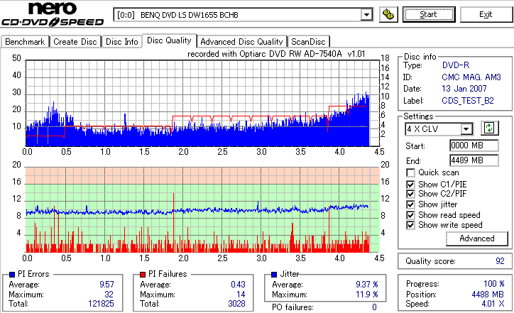Click PI Failures maximum 14
The width and height of the screenshot is (514, 313).
[241, 295]
